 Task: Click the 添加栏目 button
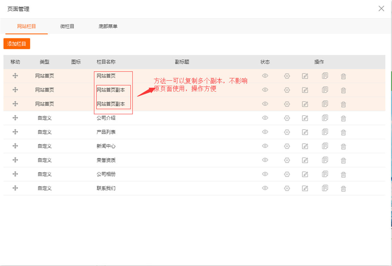point(17,44)
